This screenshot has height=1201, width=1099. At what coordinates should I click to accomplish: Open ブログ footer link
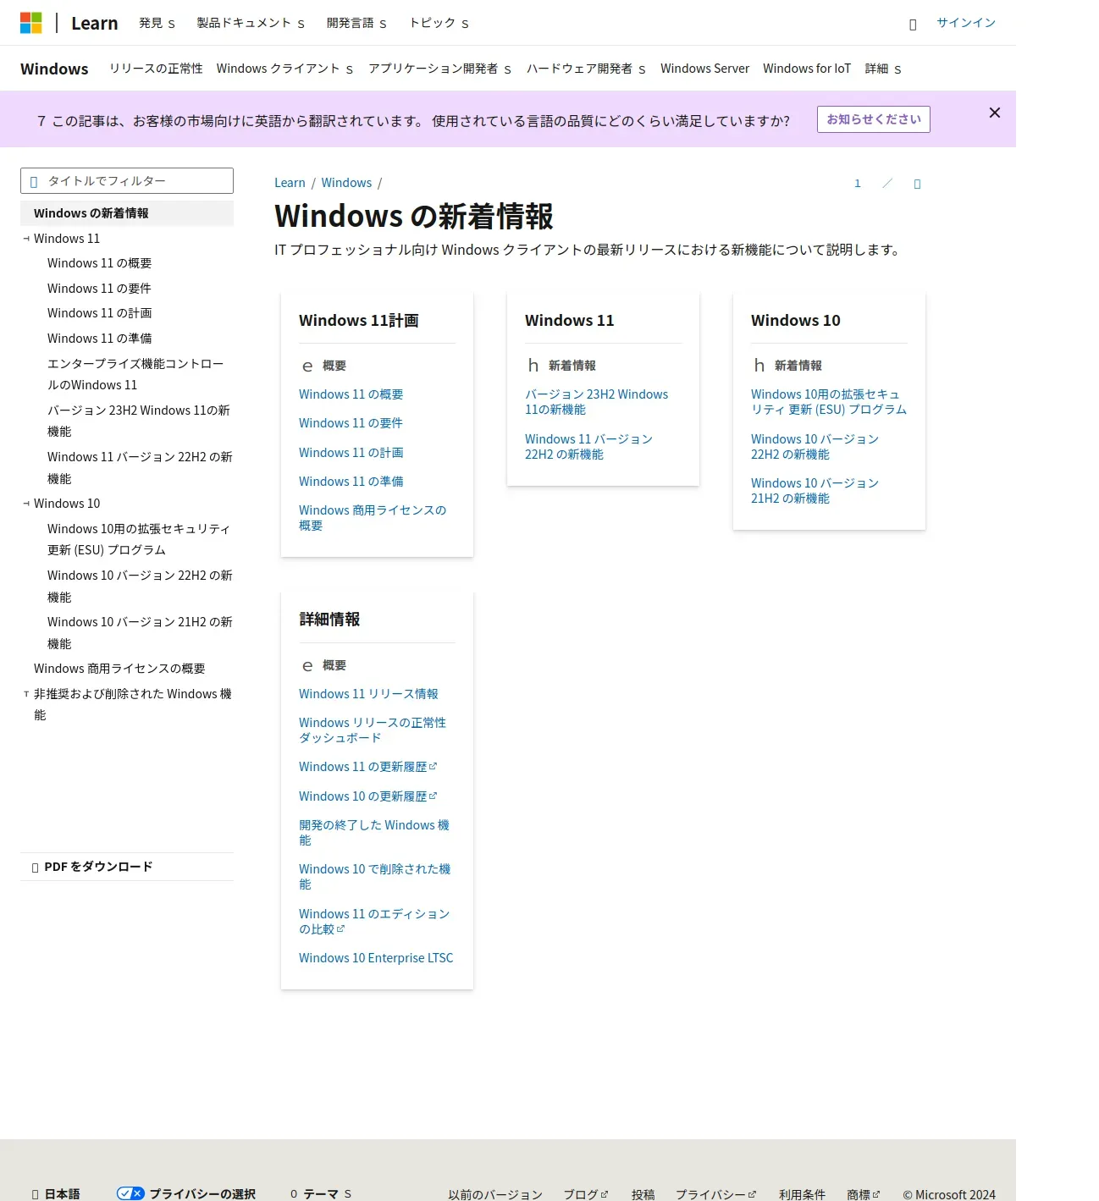tap(586, 1194)
